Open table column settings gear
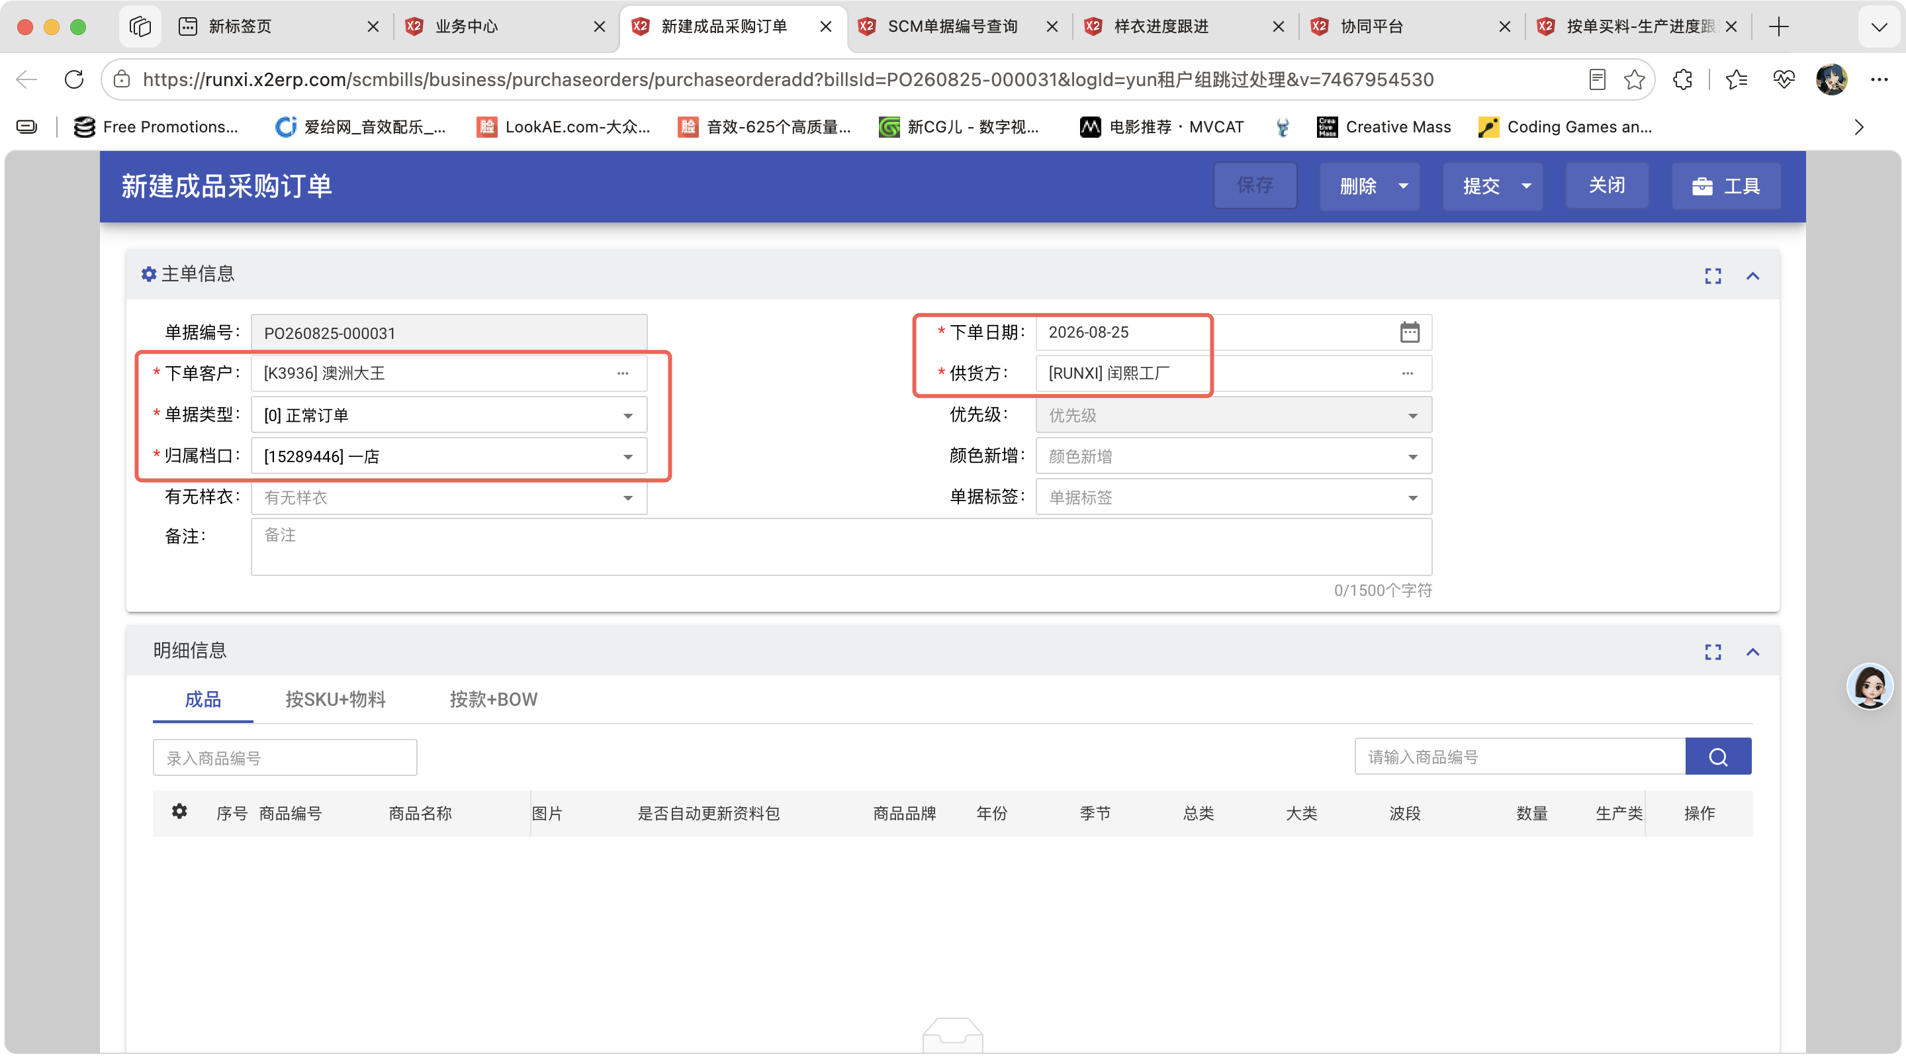1906x1058 pixels. [x=179, y=812]
